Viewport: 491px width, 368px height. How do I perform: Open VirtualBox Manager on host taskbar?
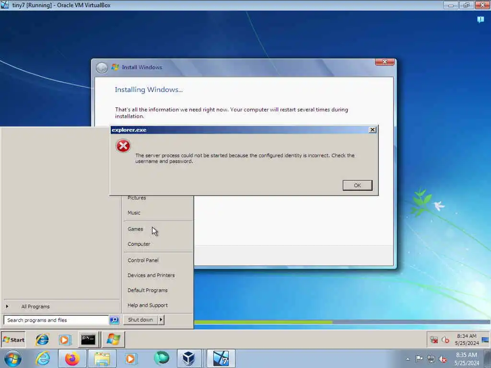189,358
